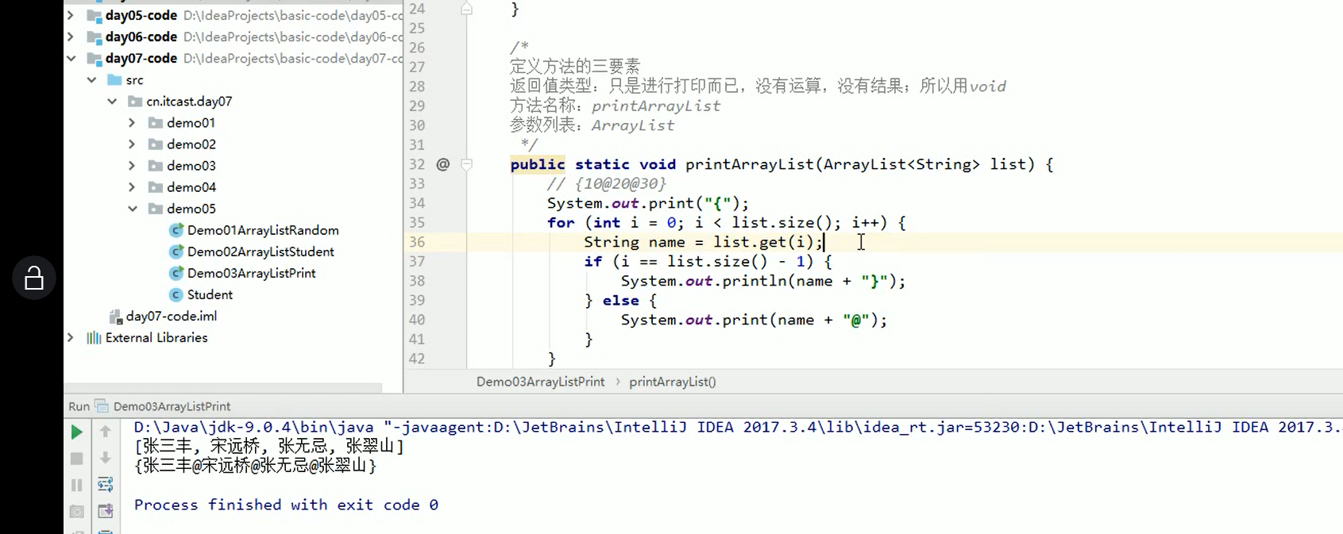This screenshot has height=534, width=1343.
Task: Select day07-code.iml file
Action: [172, 316]
